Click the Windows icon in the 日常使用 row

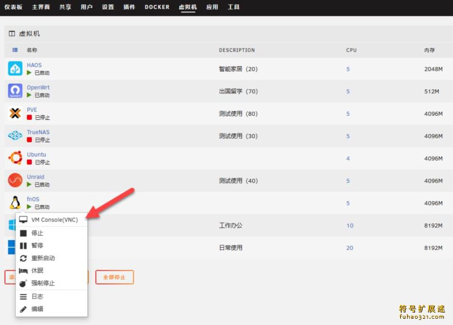(11, 248)
